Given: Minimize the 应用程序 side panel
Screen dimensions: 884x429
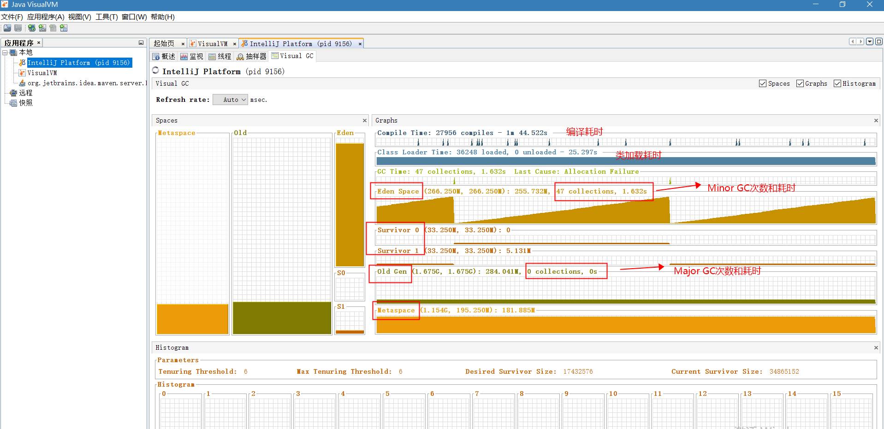Looking at the screenshot, I should point(141,43).
